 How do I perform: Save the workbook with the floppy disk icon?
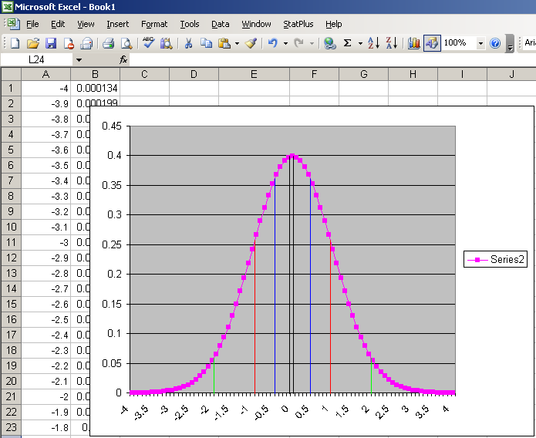(51, 43)
